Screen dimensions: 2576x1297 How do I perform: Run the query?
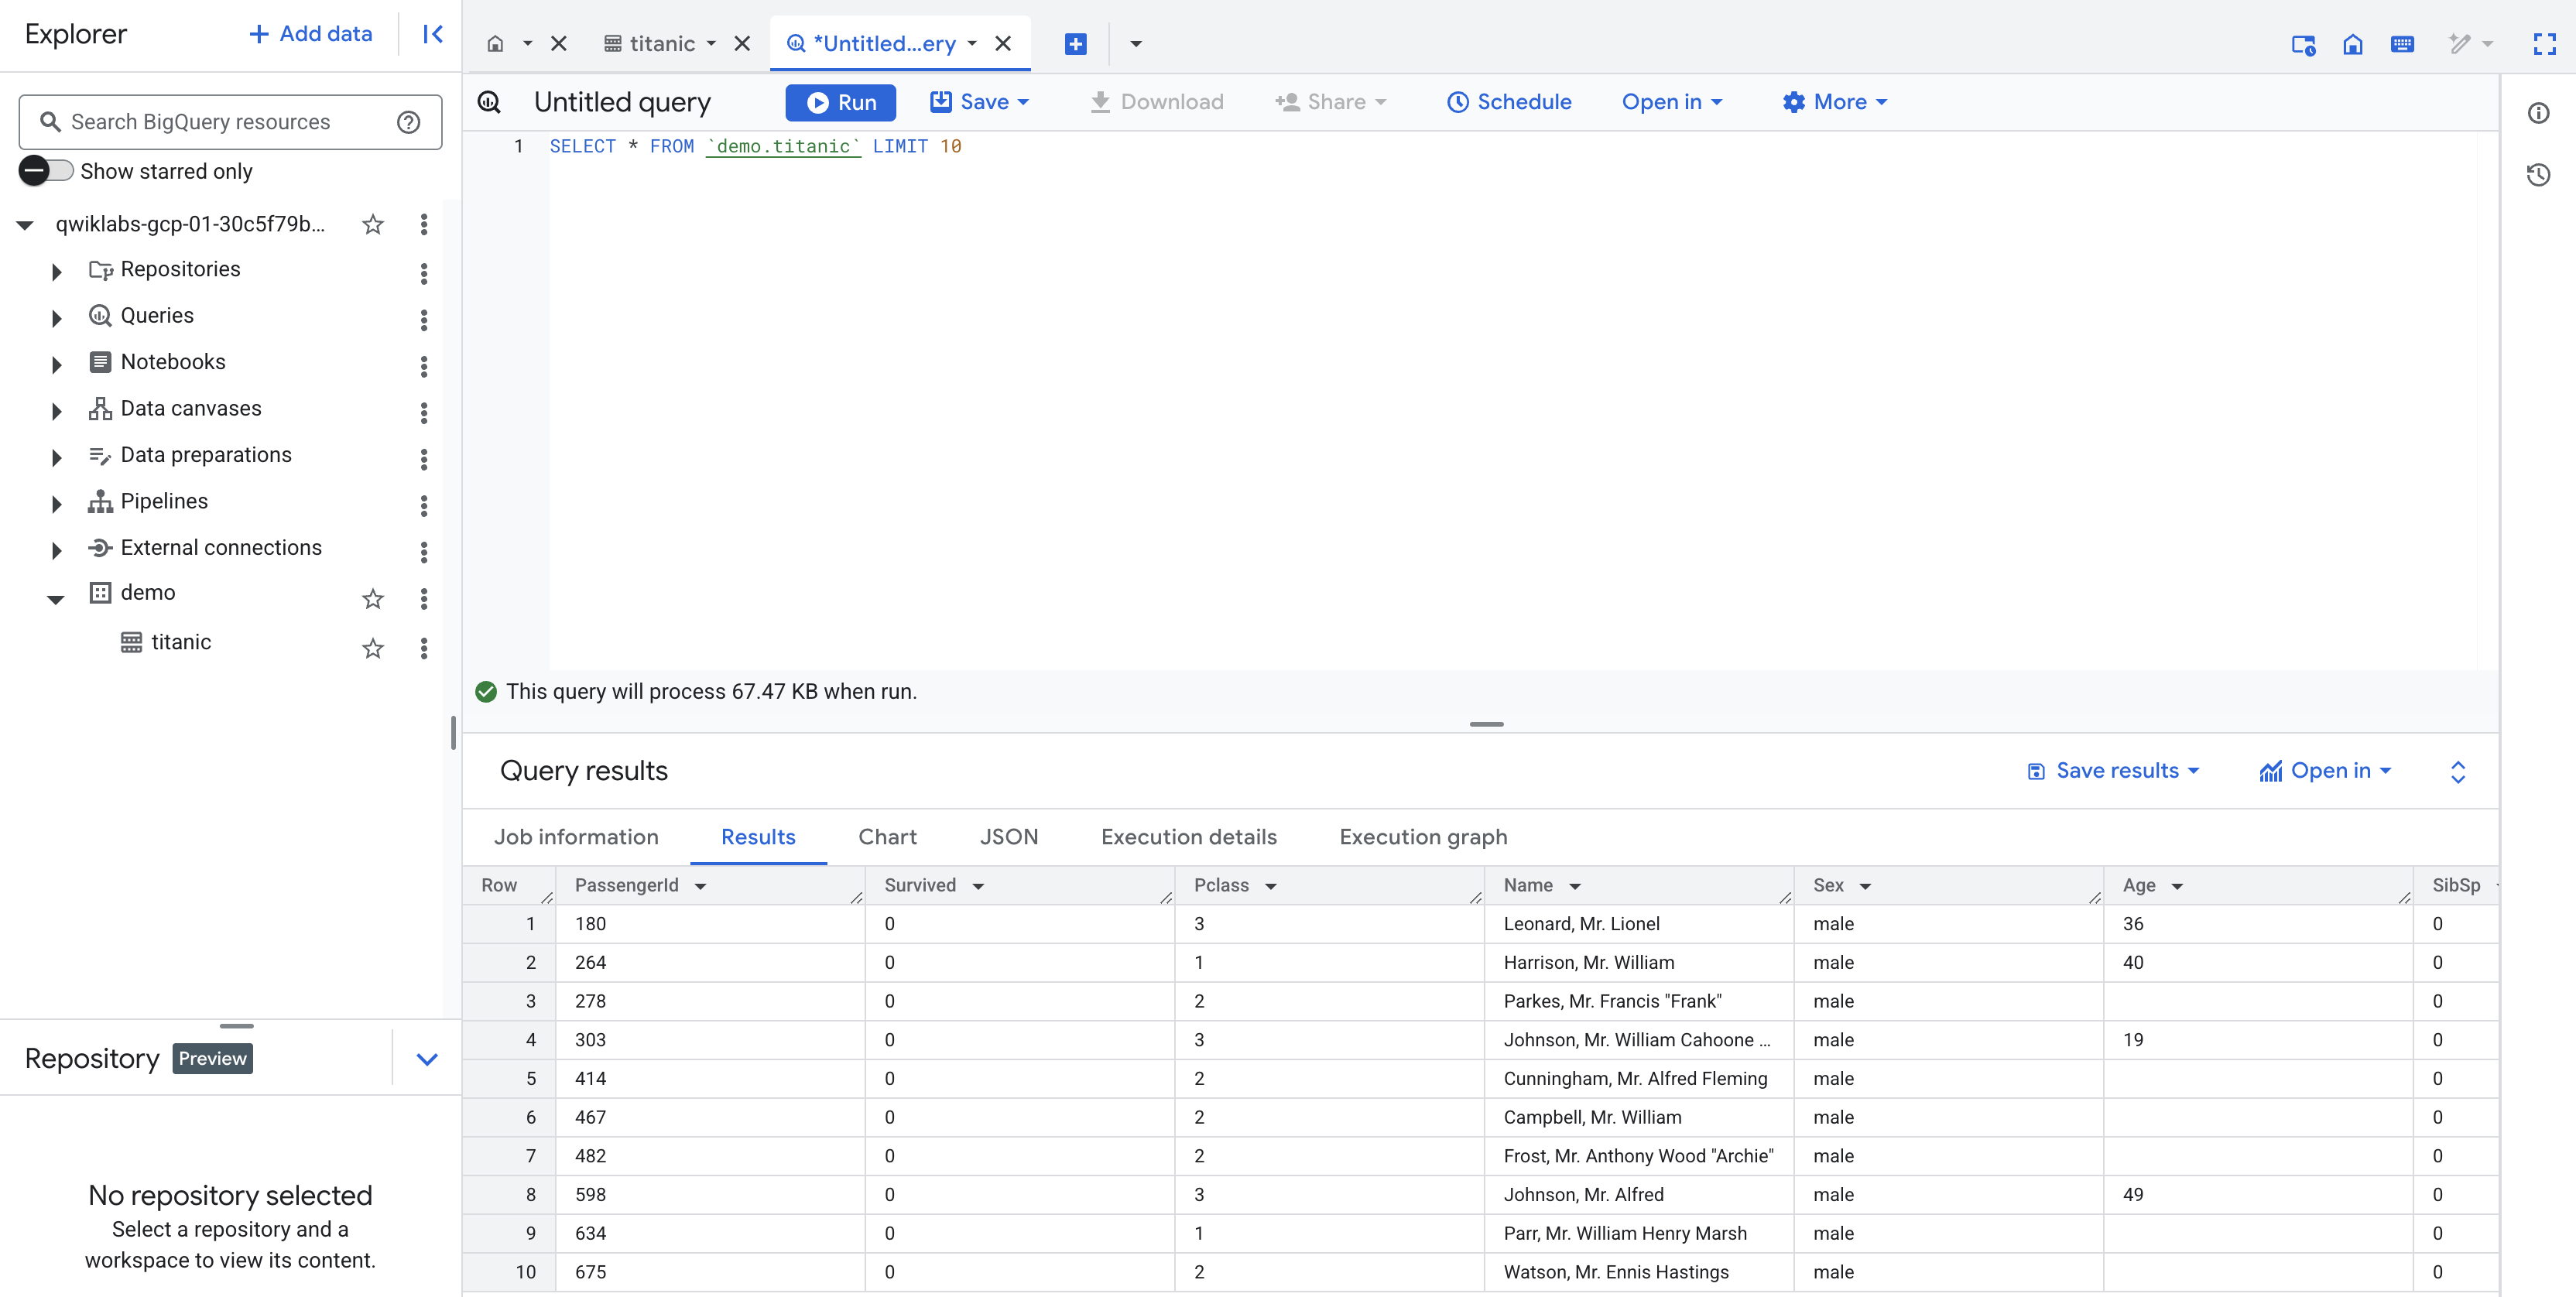click(840, 102)
